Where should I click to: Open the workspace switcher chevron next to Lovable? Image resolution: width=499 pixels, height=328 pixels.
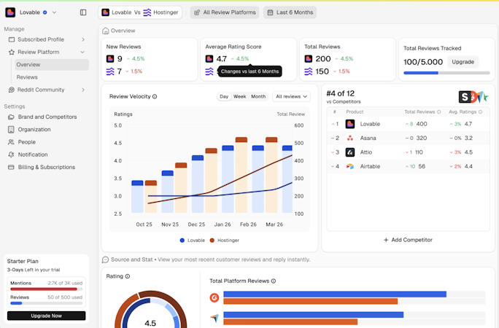click(x=54, y=12)
